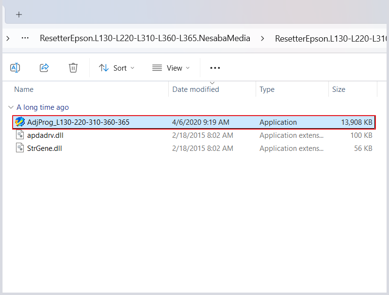Viewport: 389px width, 295px height.
Task: Click the apdadrv.dll file icon
Action: click(20, 135)
